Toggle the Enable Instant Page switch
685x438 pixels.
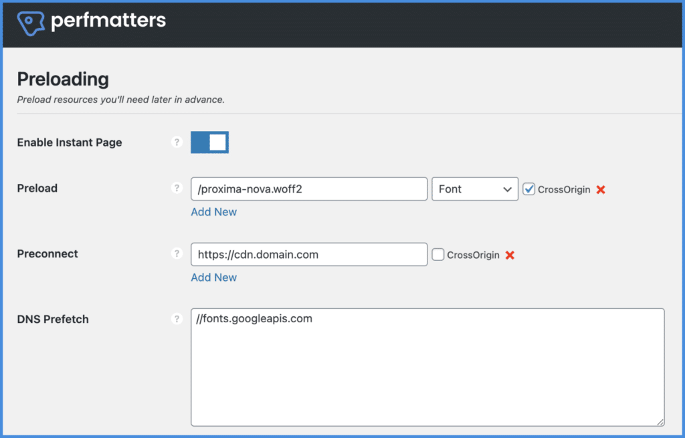pyautogui.click(x=209, y=142)
